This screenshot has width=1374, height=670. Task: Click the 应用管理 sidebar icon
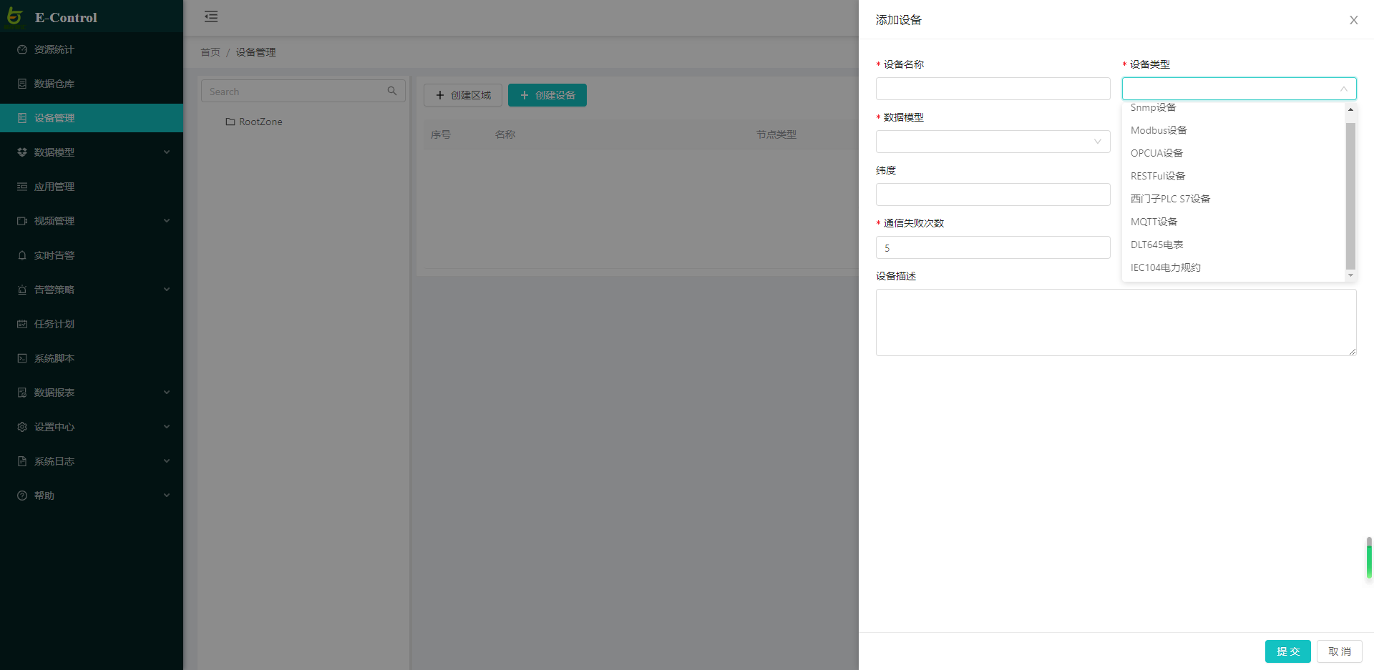(x=22, y=187)
